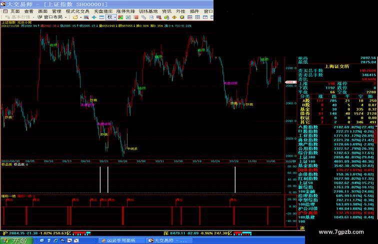Click the red list toolbar icon
Image resolution: width=378 pixels, height=244 pixels.
[x=136, y=18]
